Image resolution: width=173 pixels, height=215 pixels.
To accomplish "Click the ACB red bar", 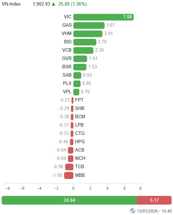I will pos(71,150).
